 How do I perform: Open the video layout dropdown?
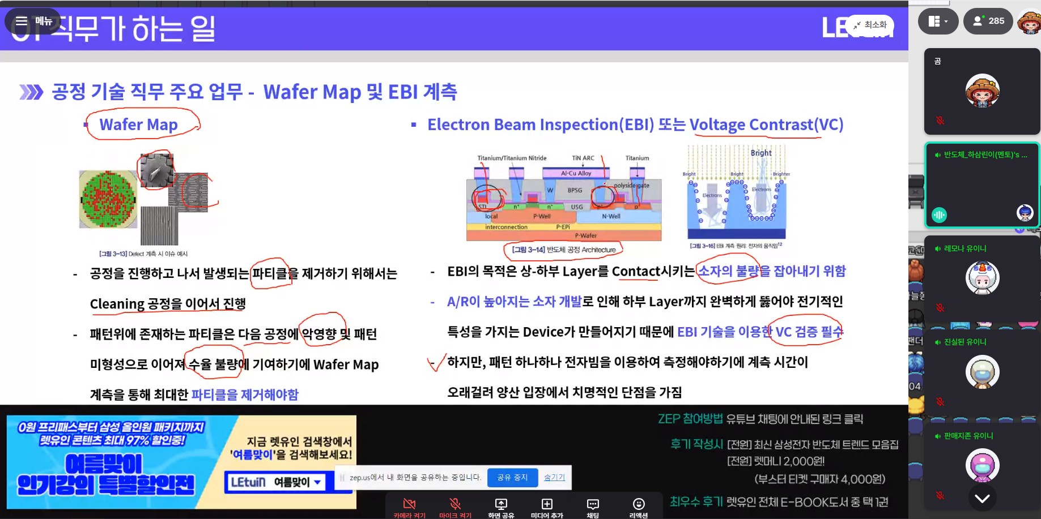click(x=938, y=22)
